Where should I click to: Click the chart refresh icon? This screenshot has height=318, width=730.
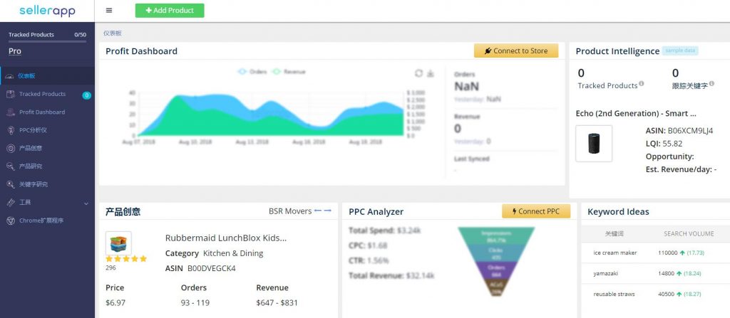pyautogui.click(x=419, y=73)
